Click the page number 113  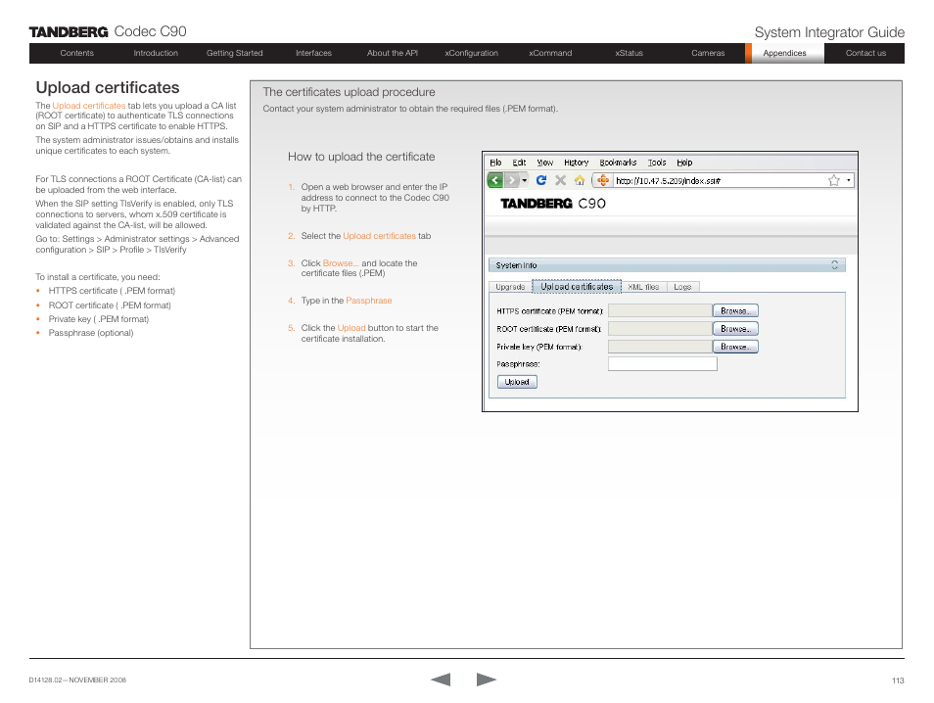click(x=898, y=680)
